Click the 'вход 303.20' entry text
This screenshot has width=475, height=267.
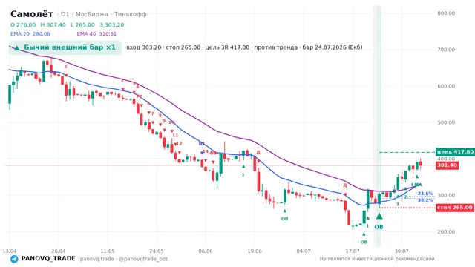143,47
